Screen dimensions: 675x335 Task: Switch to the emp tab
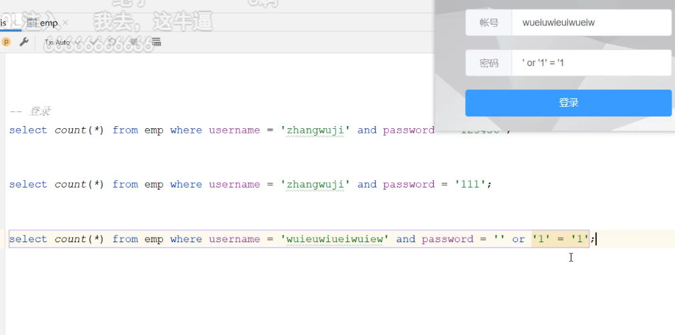pos(47,23)
